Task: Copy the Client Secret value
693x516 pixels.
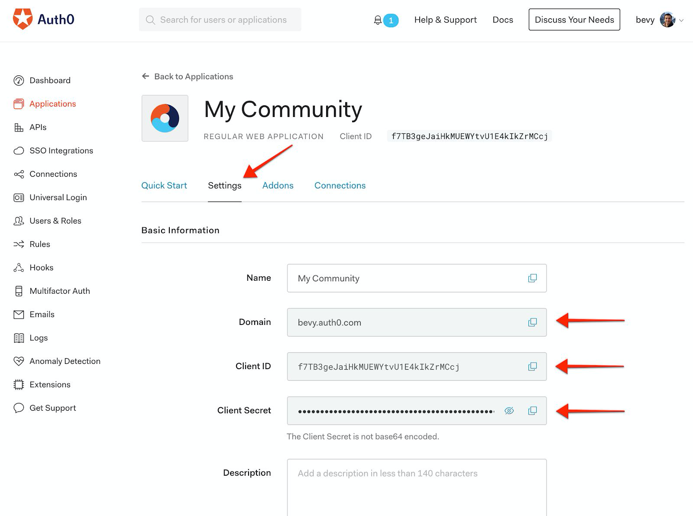Action: click(x=532, y=411)
